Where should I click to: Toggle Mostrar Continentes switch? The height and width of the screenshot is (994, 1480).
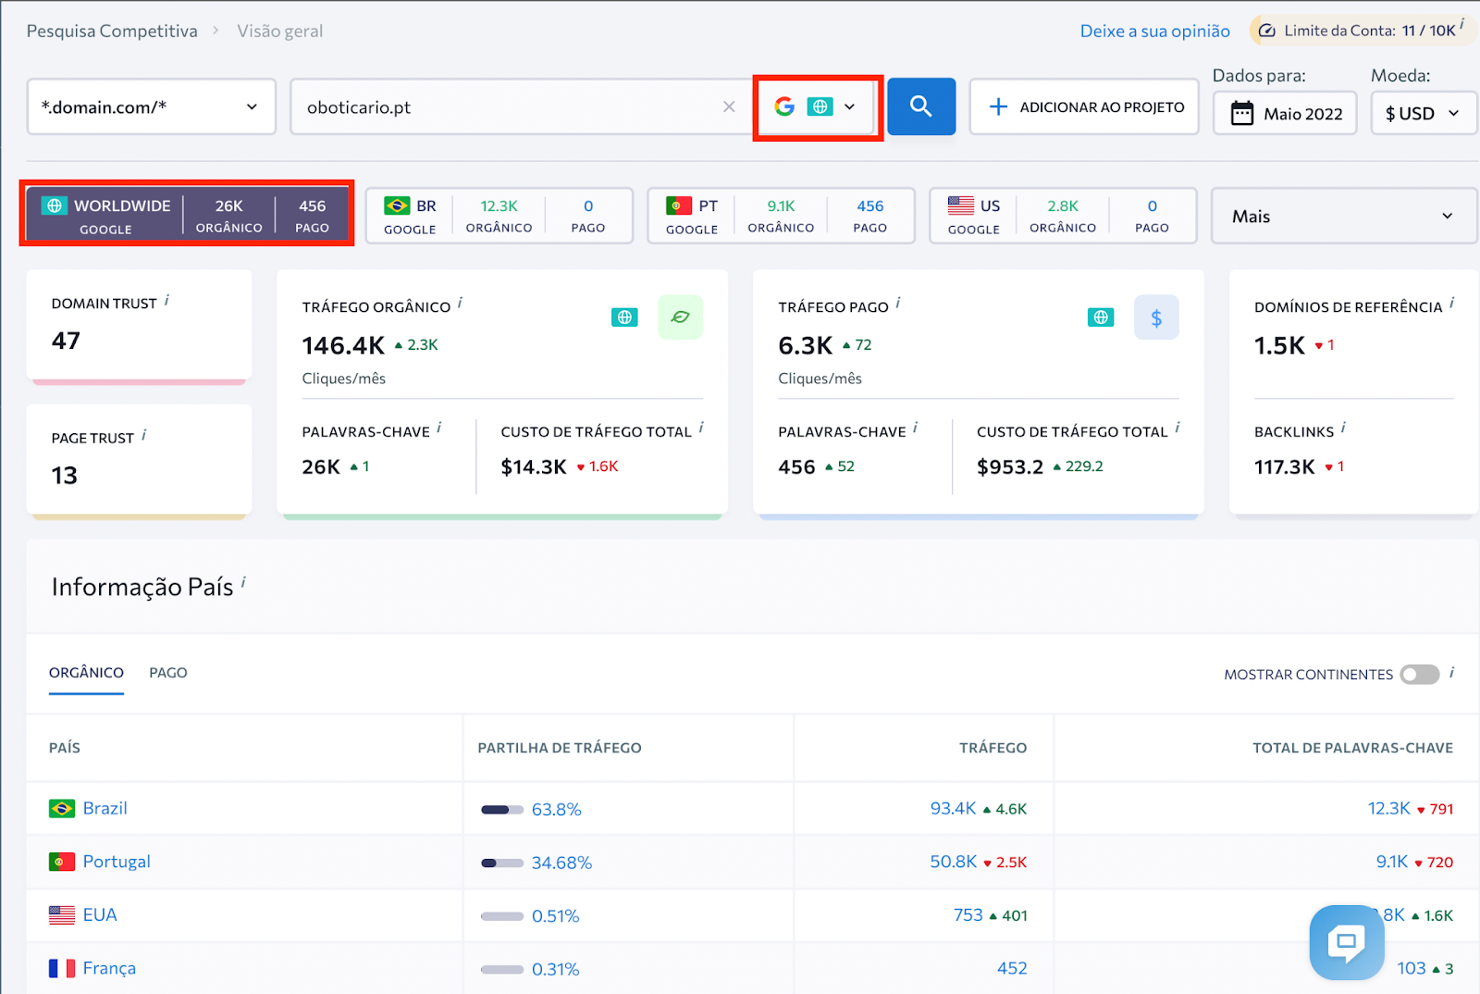pyautogui.click(x=1420, y=675)
